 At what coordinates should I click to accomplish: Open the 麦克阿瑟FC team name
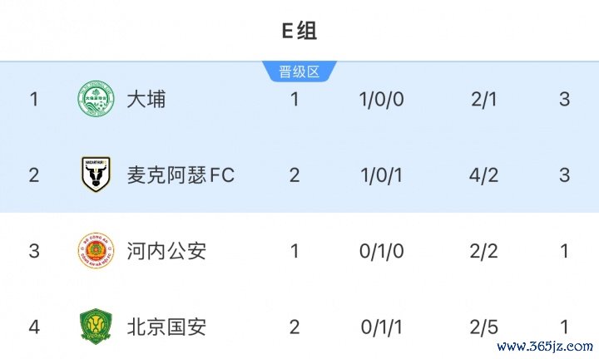tap(181, 175)
